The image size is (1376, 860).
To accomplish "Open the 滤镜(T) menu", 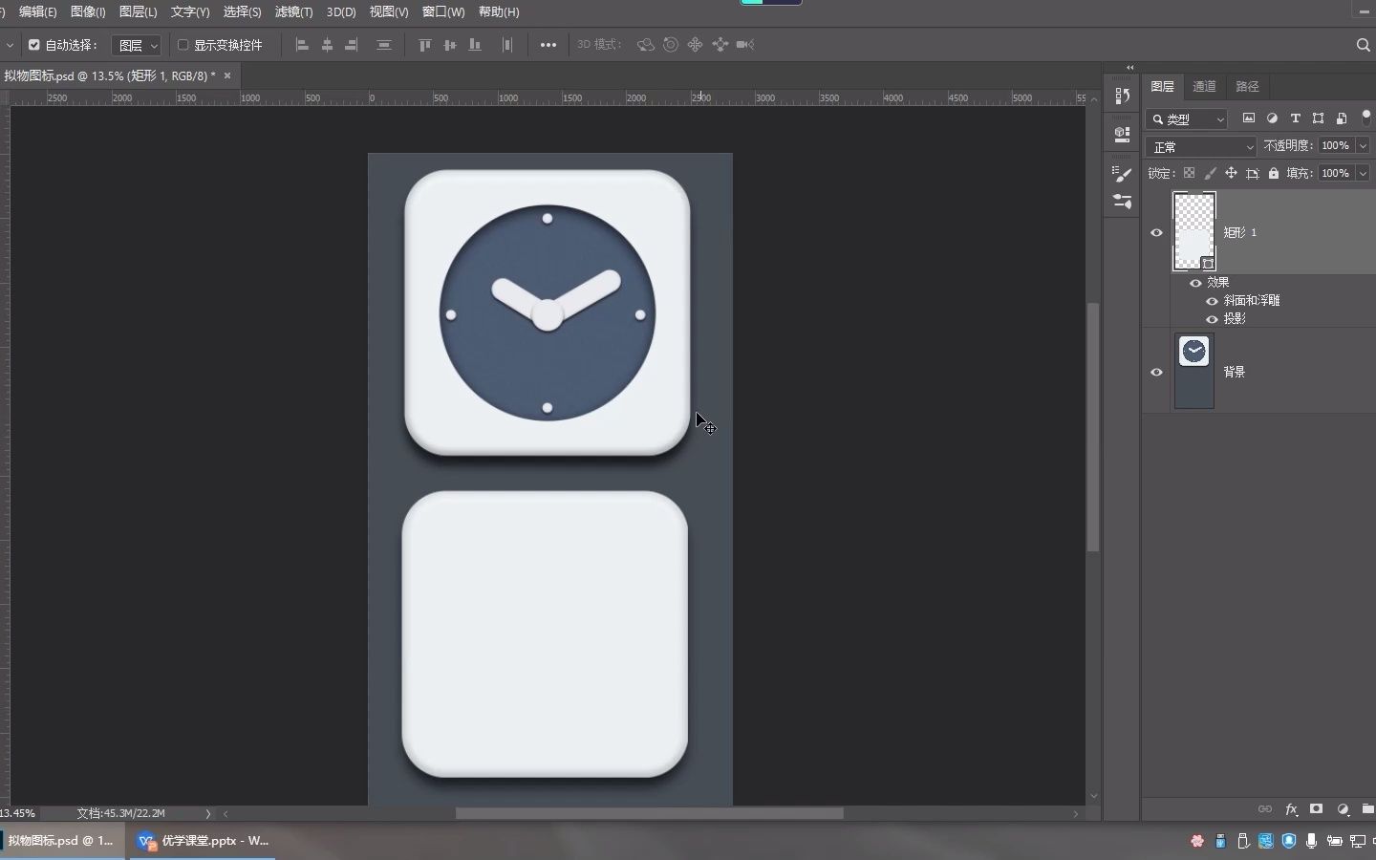I will pyautogui.click(x=293, y=11).
